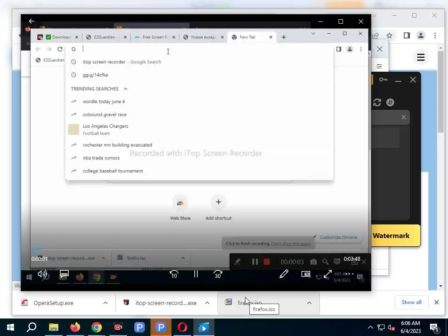The image size is (448, 336).
Task: Open Windows notification center
Action: click(x=434, y=327)
